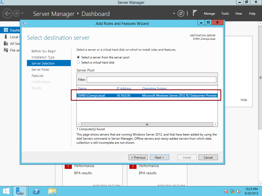Go to Installation Type step
The image size is (262, 196).
[43, 57]
